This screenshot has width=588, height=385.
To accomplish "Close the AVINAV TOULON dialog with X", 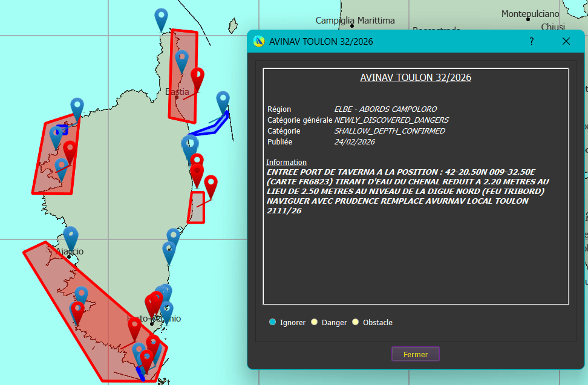I will [566, 41].
